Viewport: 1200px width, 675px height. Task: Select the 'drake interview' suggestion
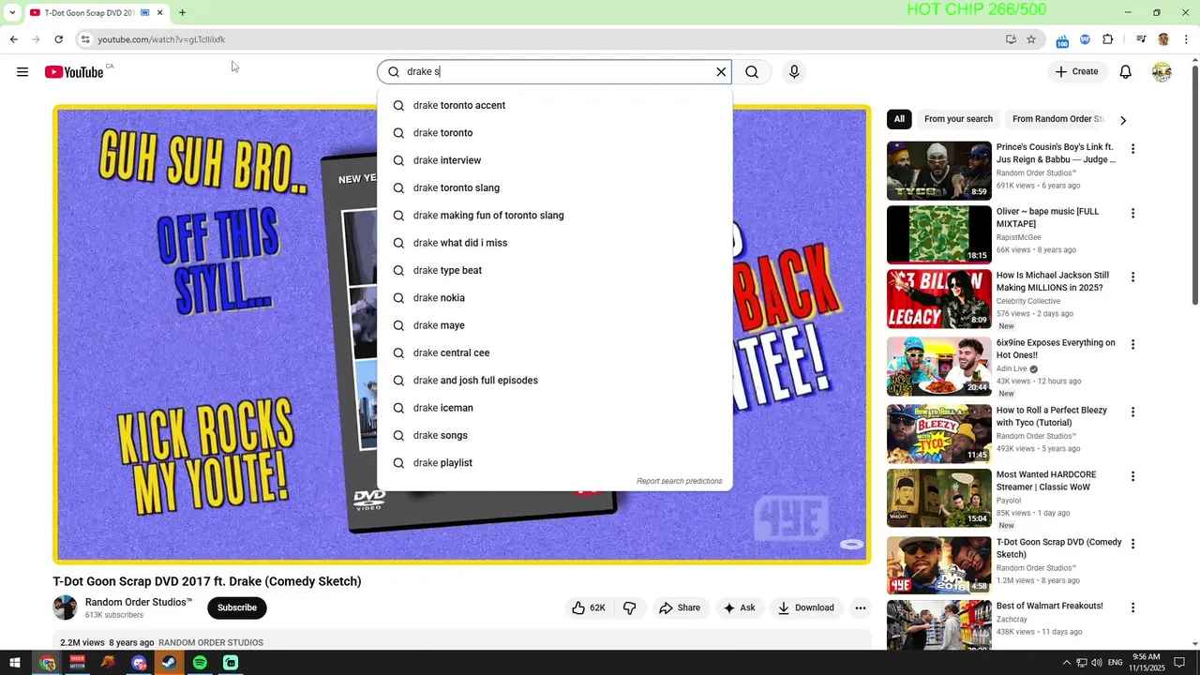coord(555,160)
